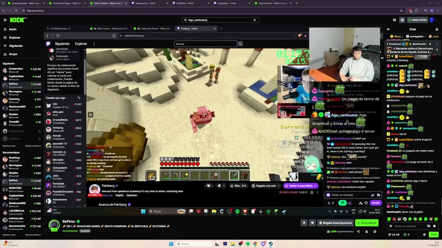Expand recommended channels with bottom Mostrar más
Screen dimensions: 442x248
coord(9,235)
